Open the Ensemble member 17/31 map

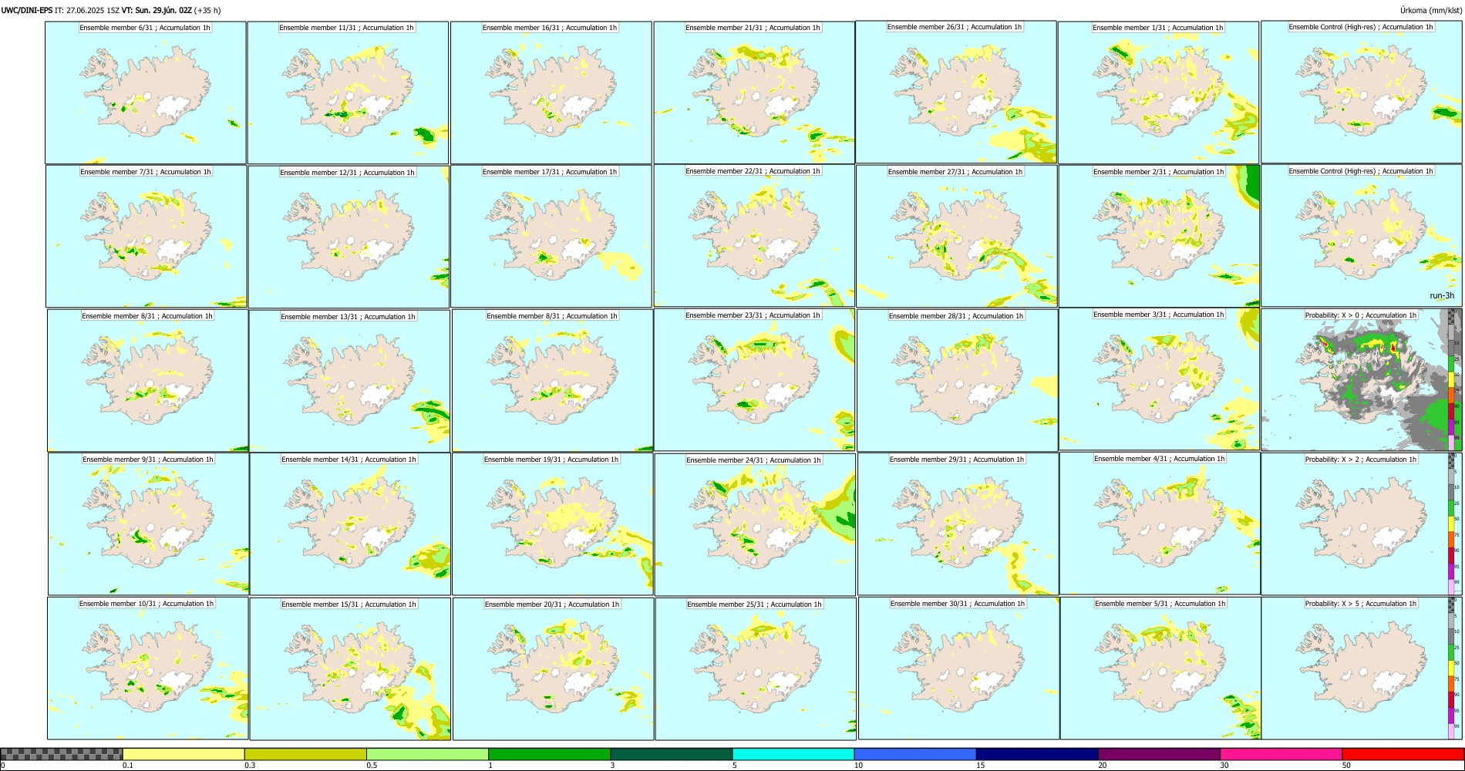[x=551, y=237]
